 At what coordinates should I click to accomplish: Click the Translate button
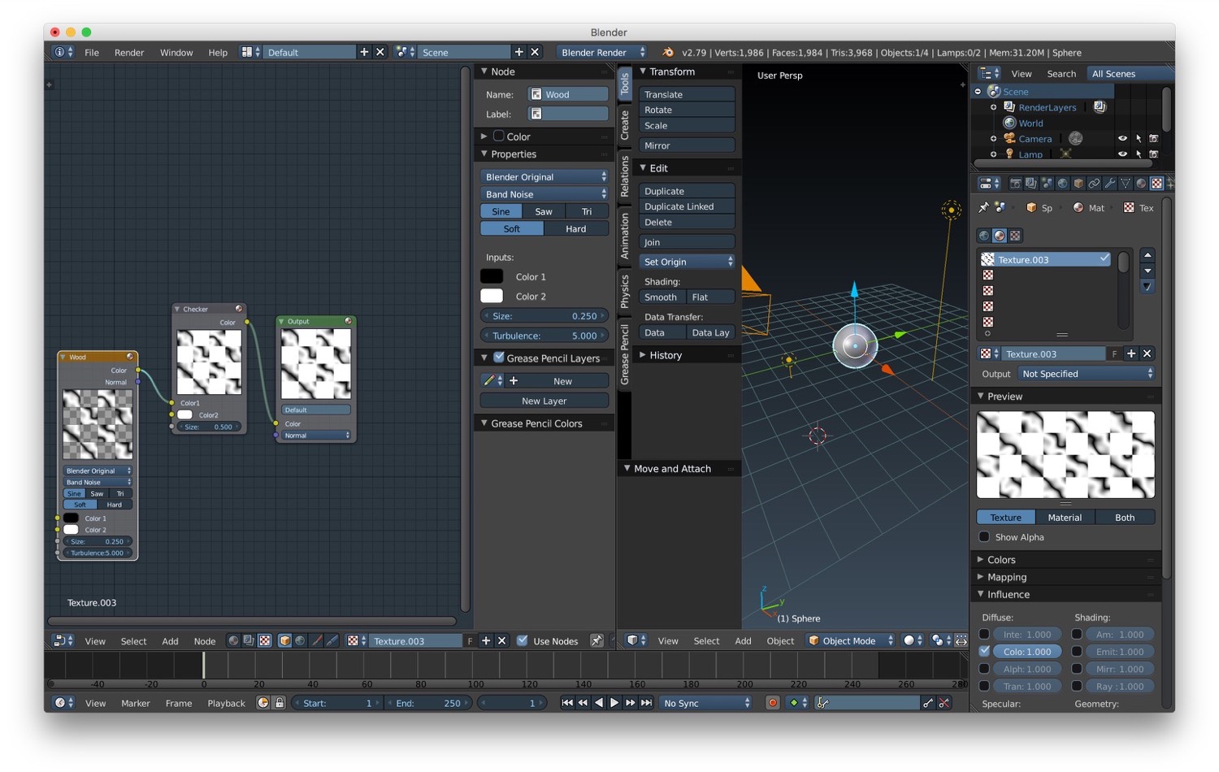pyautogui.click(x=688, y=94)
